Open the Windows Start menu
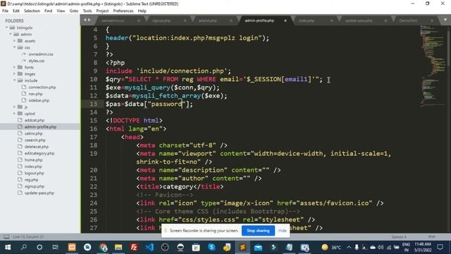Viewport: 451px width, 254px height. (x=8, y=248)
